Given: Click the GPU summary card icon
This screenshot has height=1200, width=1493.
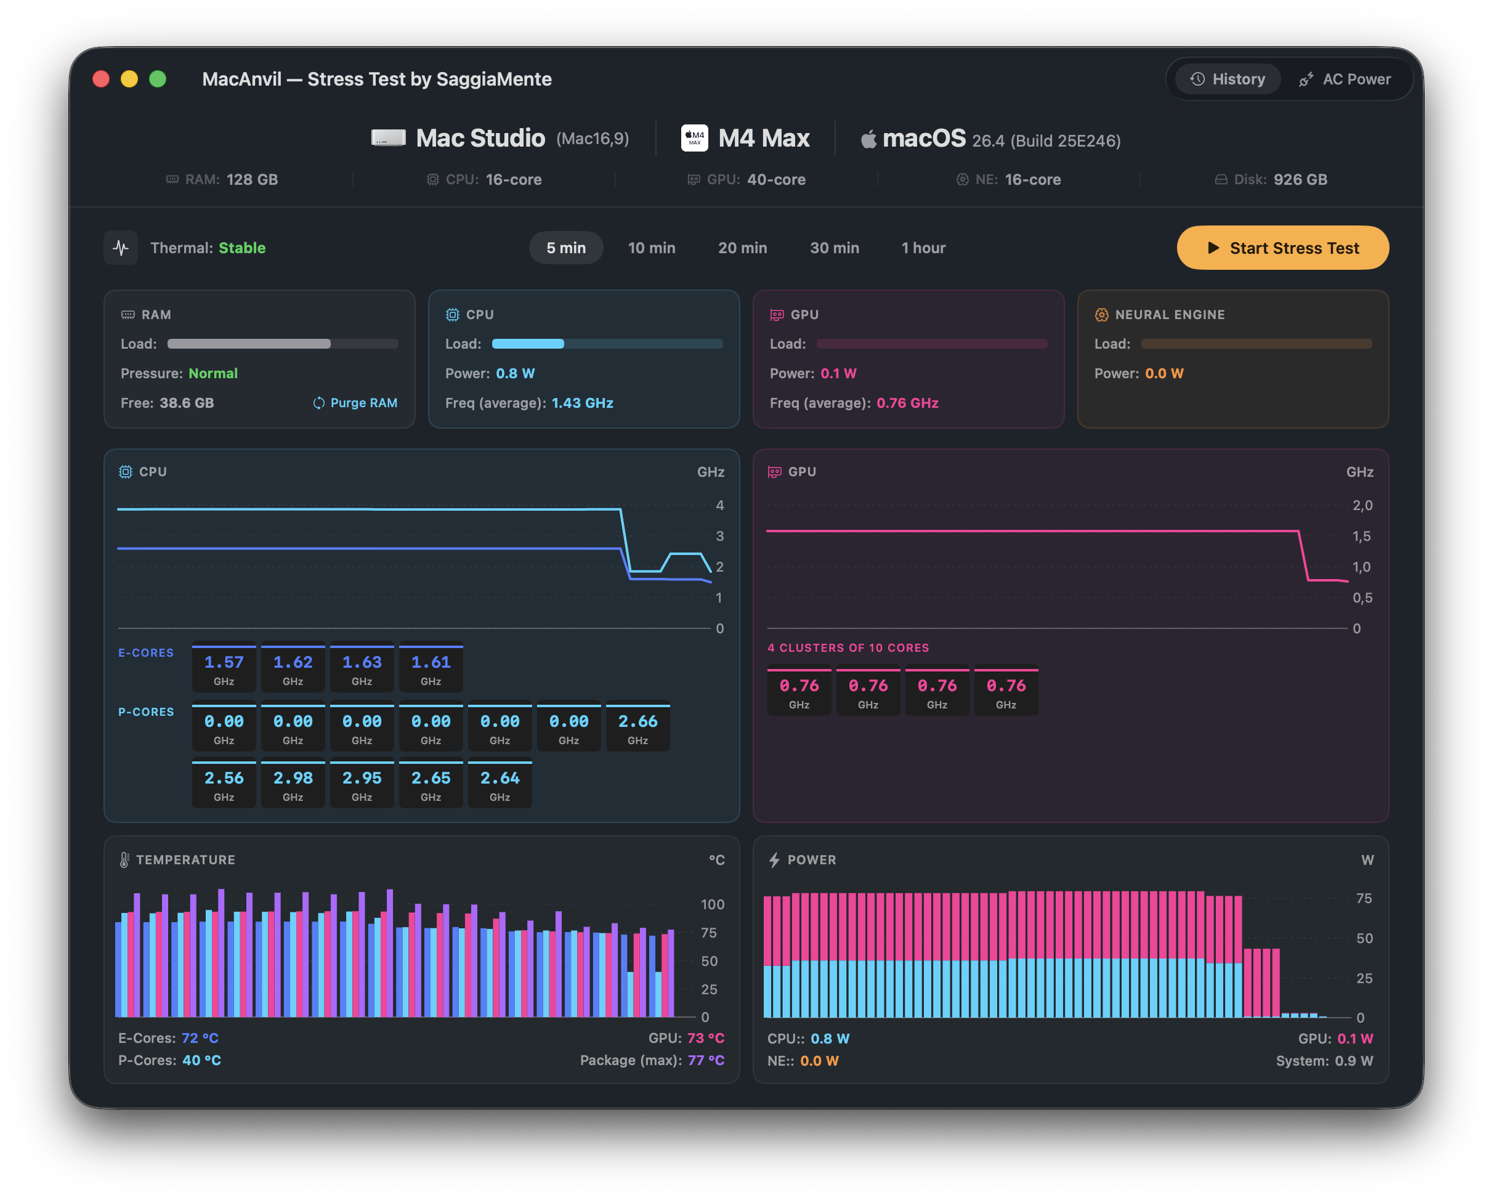Looking at the screenshot, I should coord(777,314).
